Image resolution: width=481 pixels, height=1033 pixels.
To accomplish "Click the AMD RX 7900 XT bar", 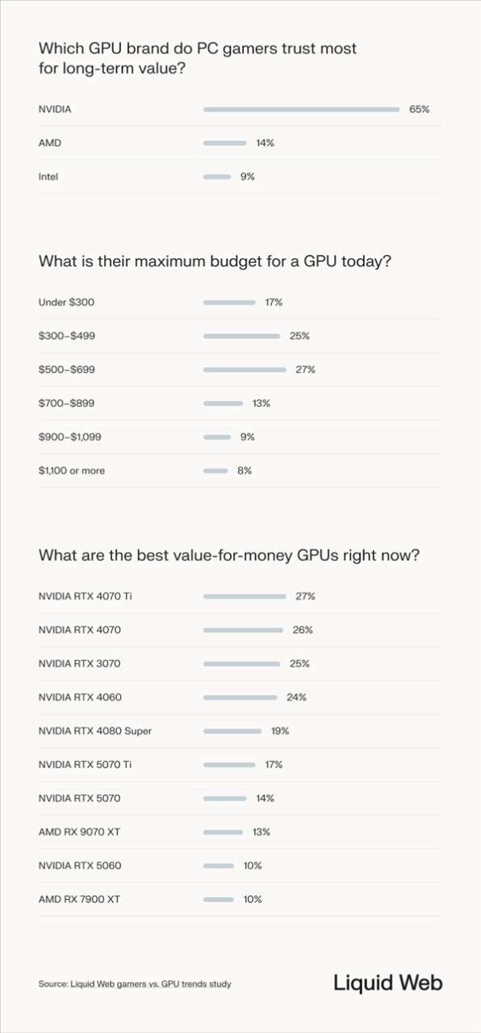I will pos(219,899).
